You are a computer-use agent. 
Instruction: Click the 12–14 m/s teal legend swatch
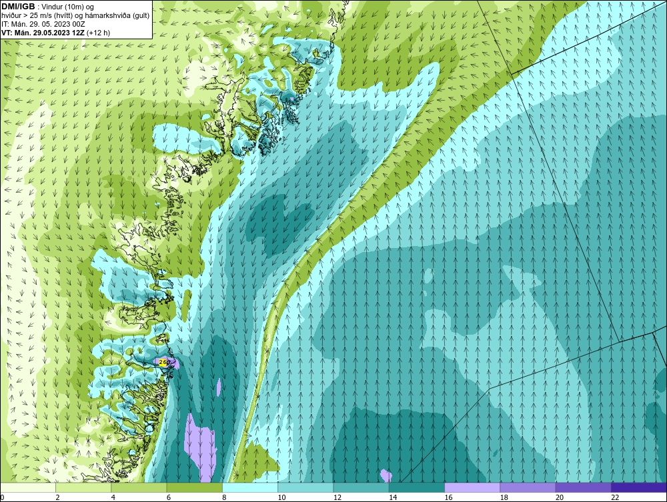tap(361, 487)
